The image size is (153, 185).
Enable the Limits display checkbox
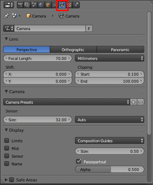point(7,141)
